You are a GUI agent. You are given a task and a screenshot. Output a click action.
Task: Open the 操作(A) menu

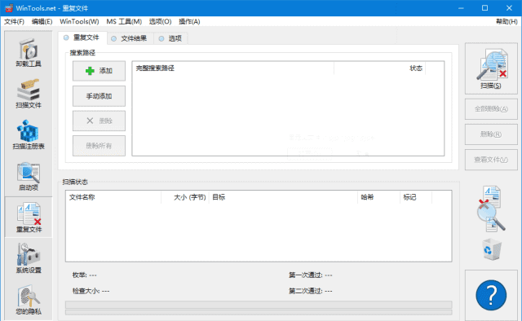point(189,22)
